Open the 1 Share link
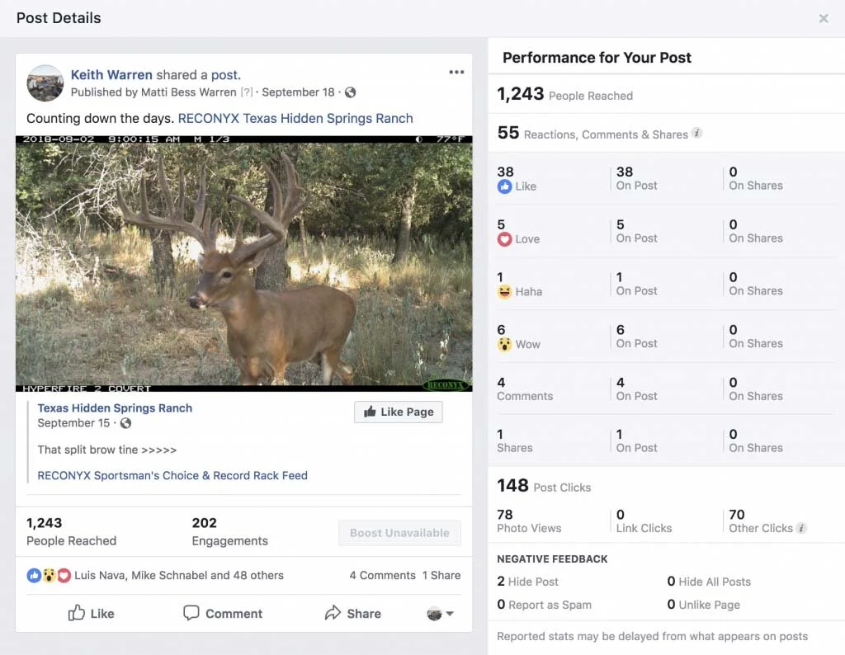Viewport: 845px width, 655px height. click(441, 575)
